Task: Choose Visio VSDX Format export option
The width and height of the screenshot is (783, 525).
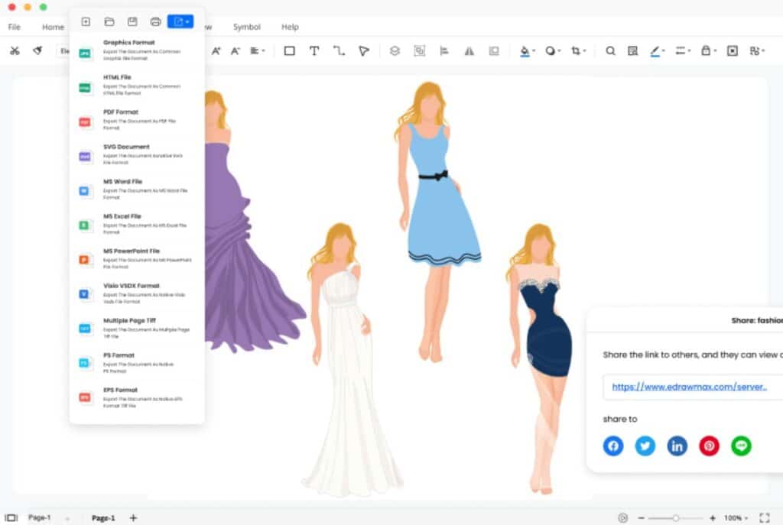Action: (x=136, y=294)
